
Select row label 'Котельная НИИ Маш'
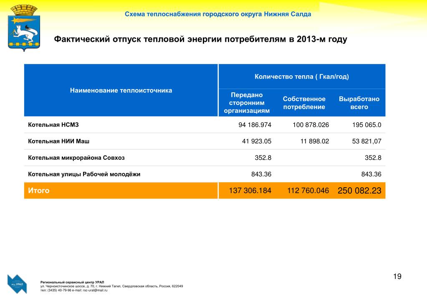(x=58, y=141)
